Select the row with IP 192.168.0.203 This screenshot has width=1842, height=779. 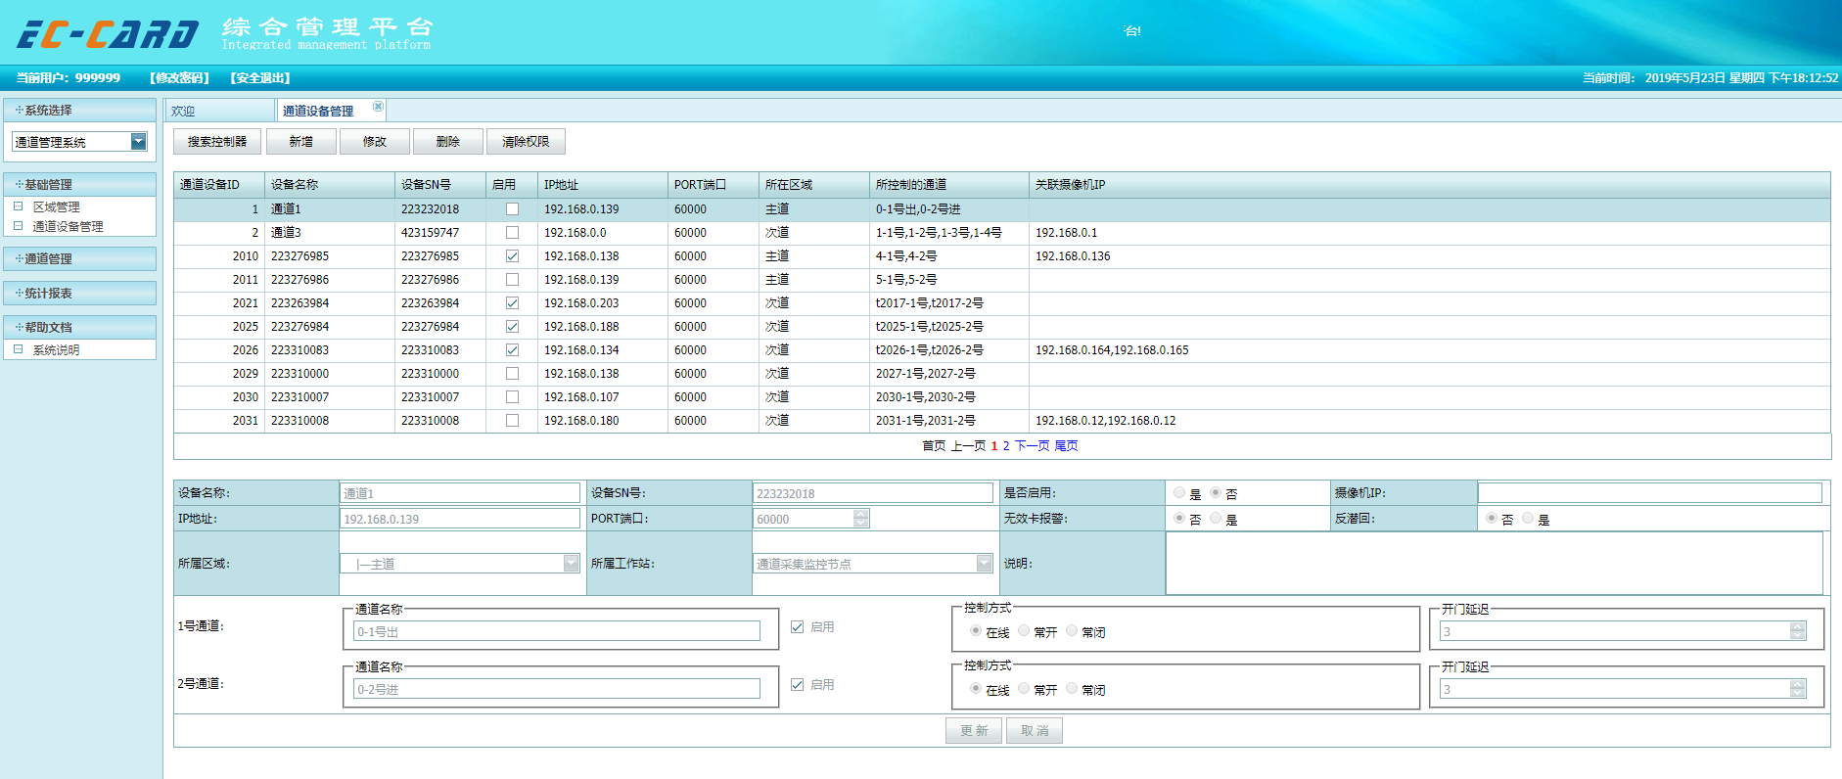click(1002, 303)
